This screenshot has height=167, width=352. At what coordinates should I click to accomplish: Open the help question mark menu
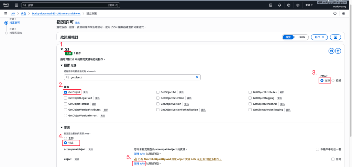[289, 5]
